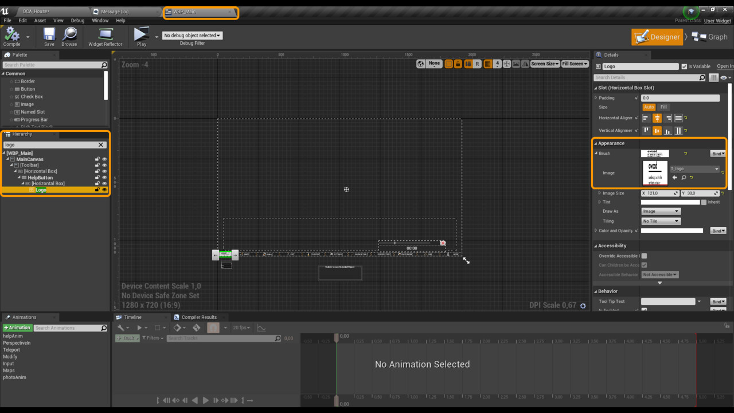Click the Search Details field
The width and height of the screenshot is (734, 413).
point(646,77)
